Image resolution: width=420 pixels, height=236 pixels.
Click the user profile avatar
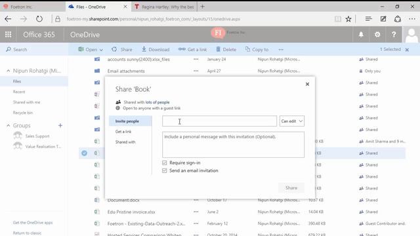(x=411, y=35)
